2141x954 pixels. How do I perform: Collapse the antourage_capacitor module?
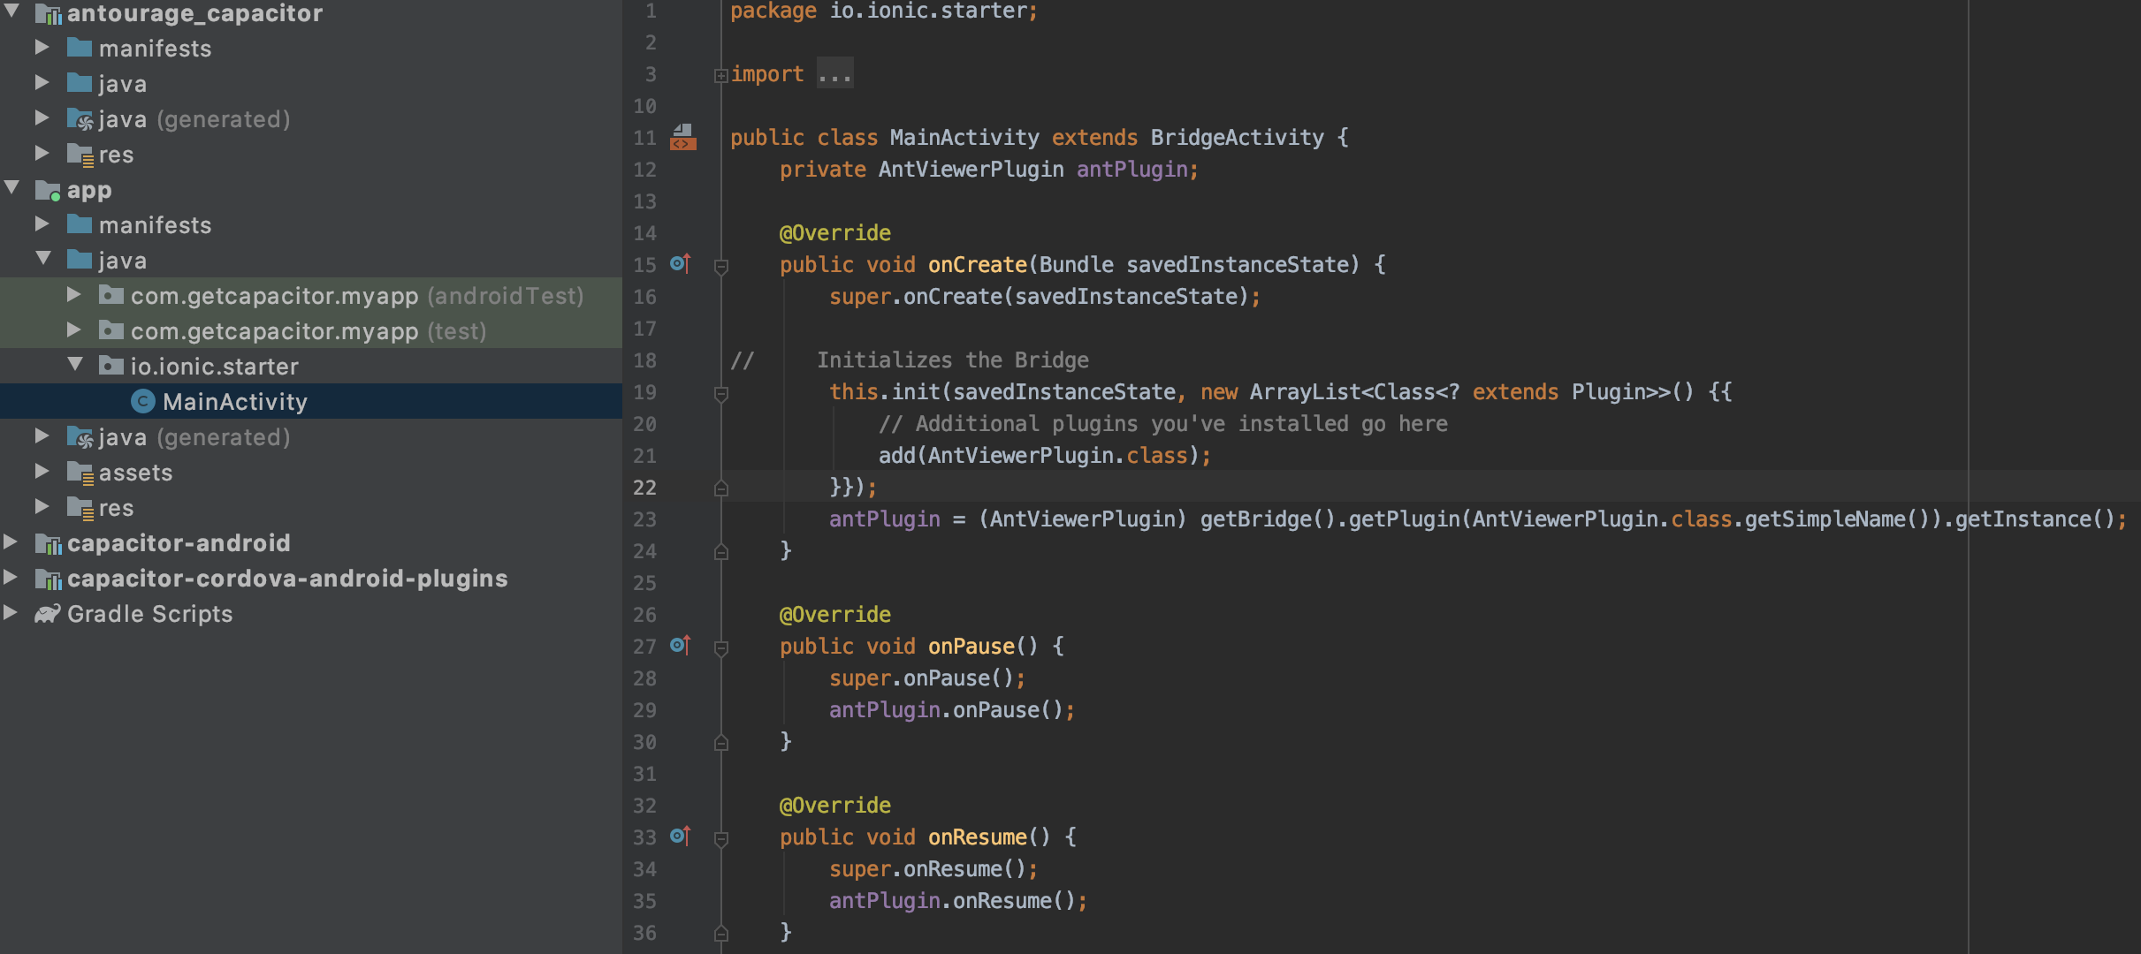click(11, 11)
